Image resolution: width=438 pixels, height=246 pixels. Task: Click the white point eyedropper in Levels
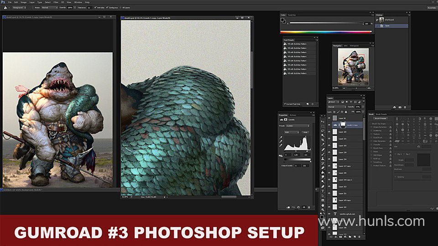(x=281, y=145)
